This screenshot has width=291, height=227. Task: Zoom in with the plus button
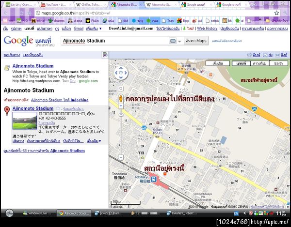[x=121, y=106]
